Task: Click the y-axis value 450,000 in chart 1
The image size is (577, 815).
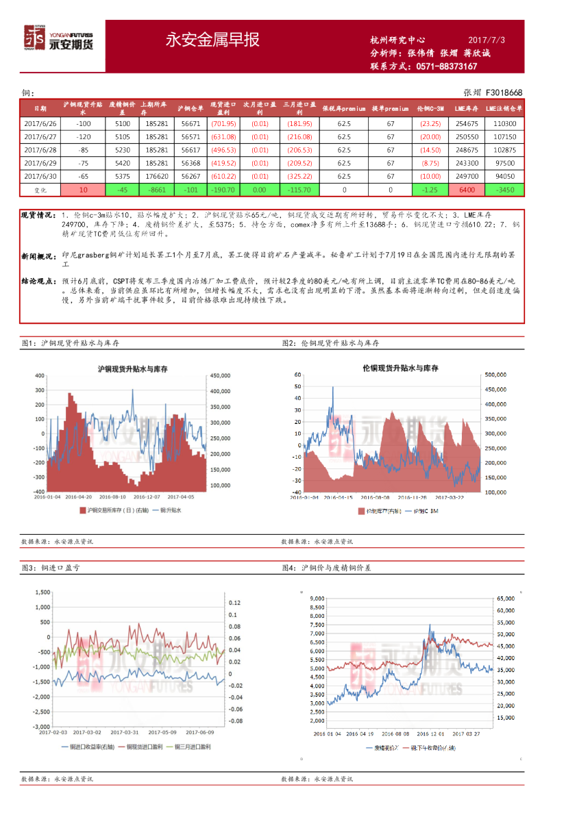Action: (221, 375)
